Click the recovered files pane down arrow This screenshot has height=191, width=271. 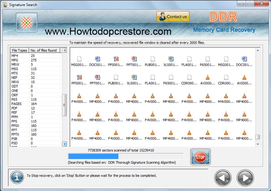point(258,144)
